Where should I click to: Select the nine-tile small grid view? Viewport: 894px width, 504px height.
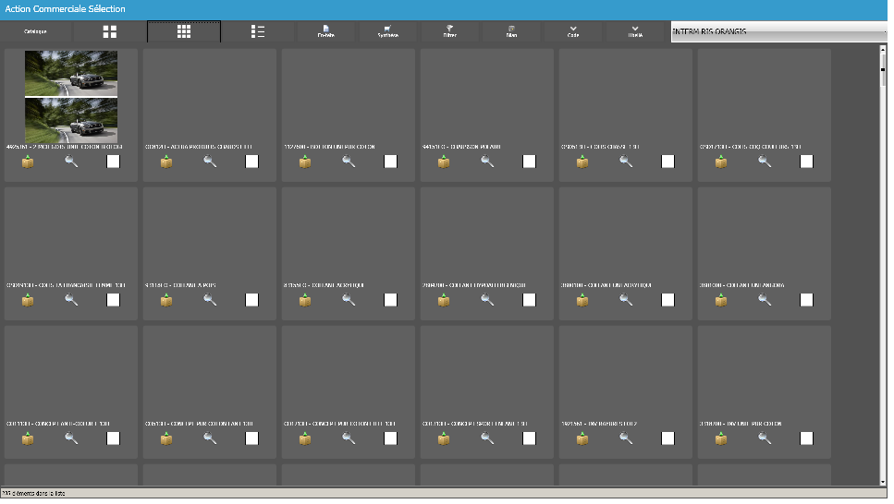[184, 31]
